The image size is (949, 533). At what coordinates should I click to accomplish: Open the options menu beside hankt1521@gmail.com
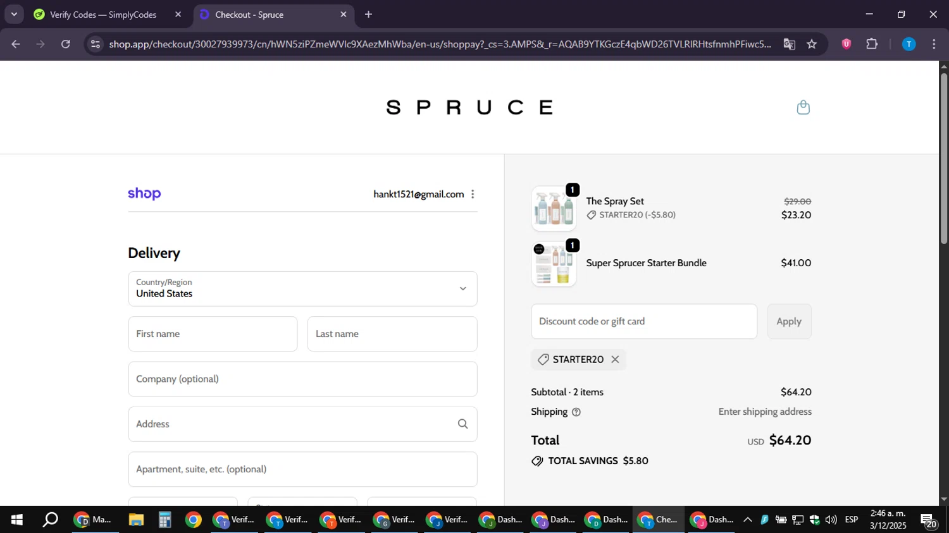pyautogui.click(x=473, y=194)
